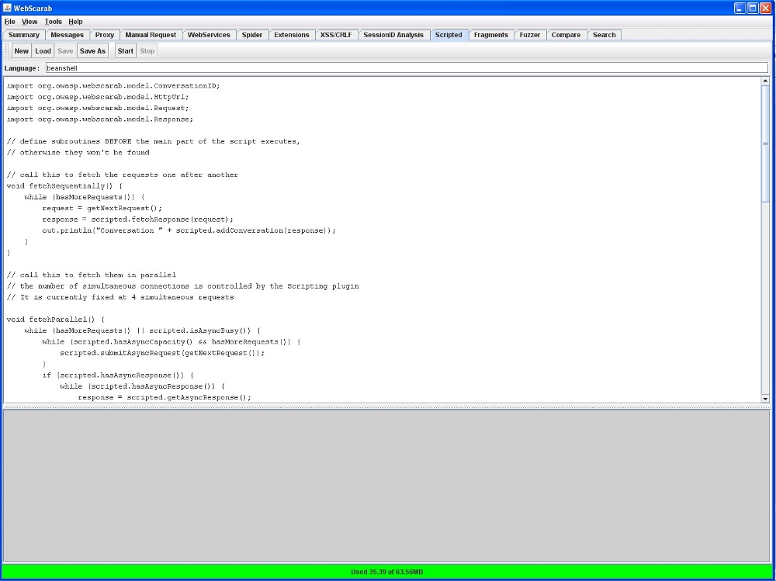Switch to the Messages tab
The width and height of the screenshot is (776, 581).
68,35
